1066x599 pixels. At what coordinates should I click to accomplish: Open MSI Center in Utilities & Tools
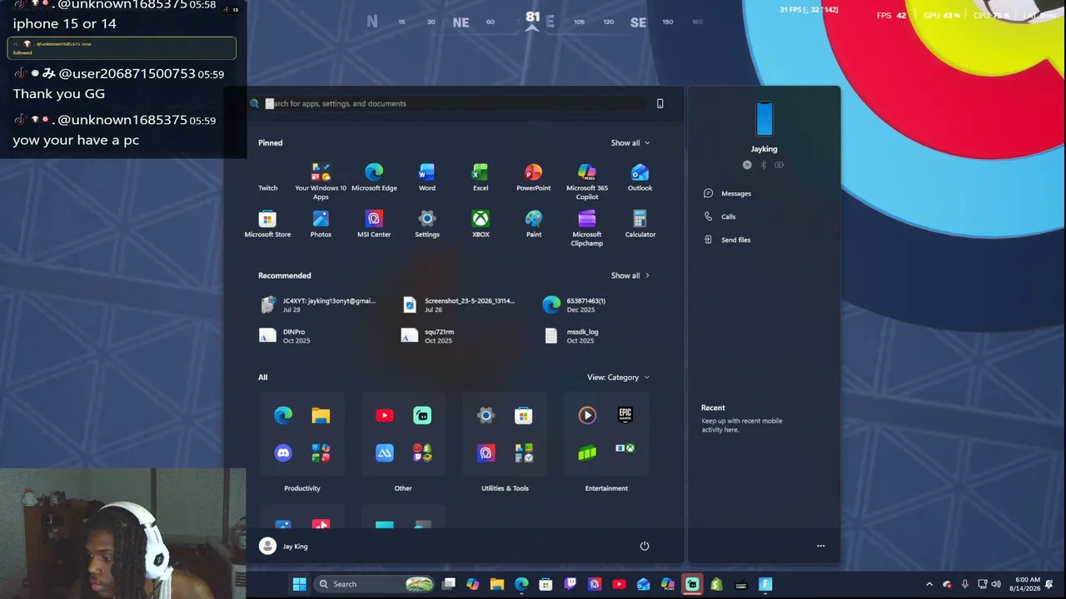coord(486,453)
